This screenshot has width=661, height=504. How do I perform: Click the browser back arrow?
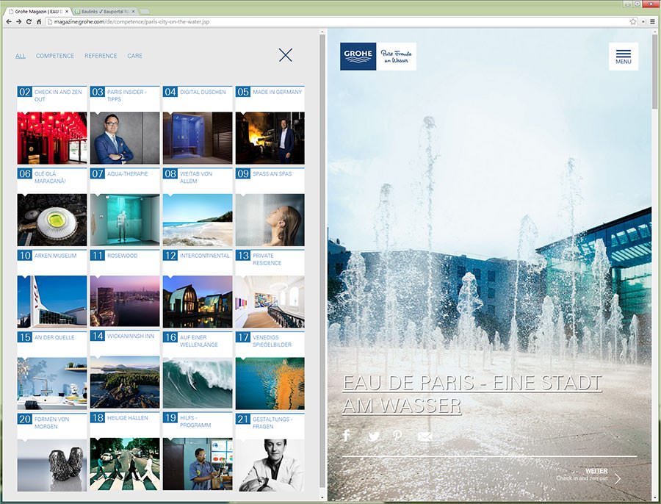click(9, 21)
